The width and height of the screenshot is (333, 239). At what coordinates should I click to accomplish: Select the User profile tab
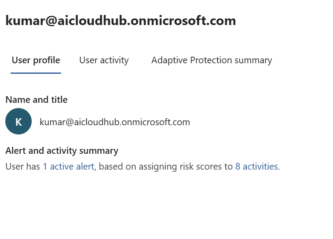tap(36, 60)
